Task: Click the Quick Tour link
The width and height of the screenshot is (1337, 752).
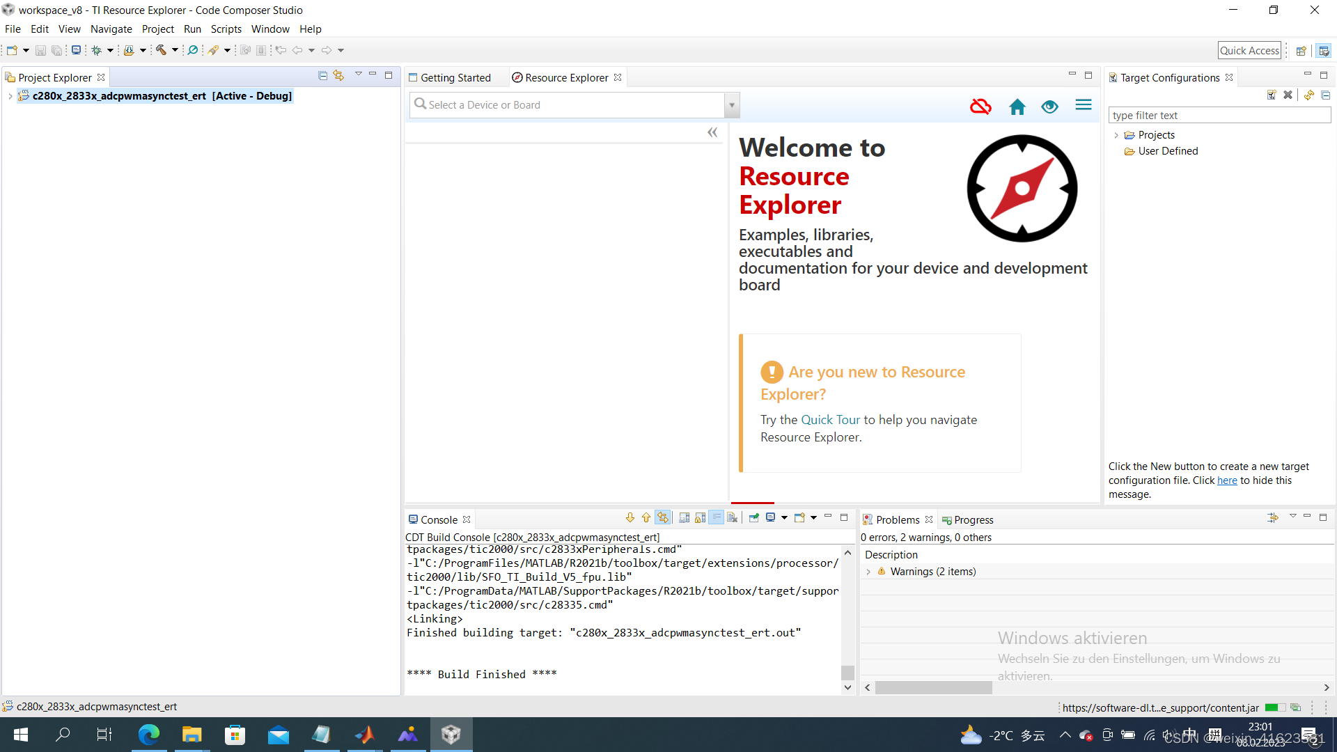Action: tap(830, 420)
